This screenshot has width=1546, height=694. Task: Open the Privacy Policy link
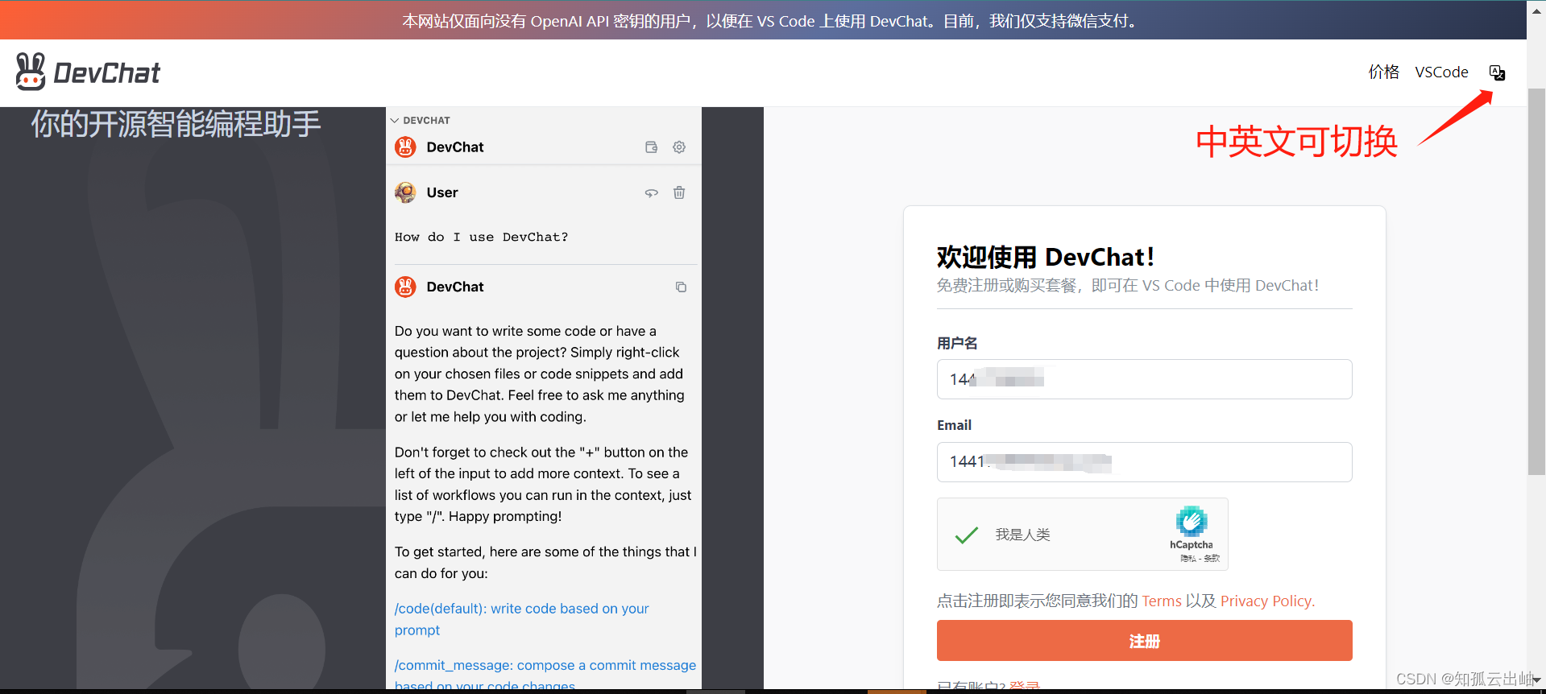pos(1267,601)
